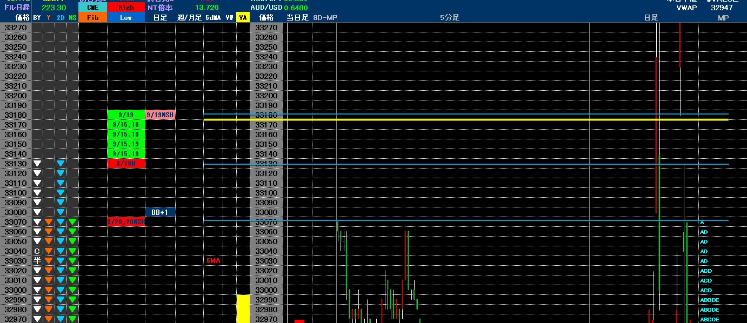Click the orange Y triangle in row 33070

pos(49,222)
